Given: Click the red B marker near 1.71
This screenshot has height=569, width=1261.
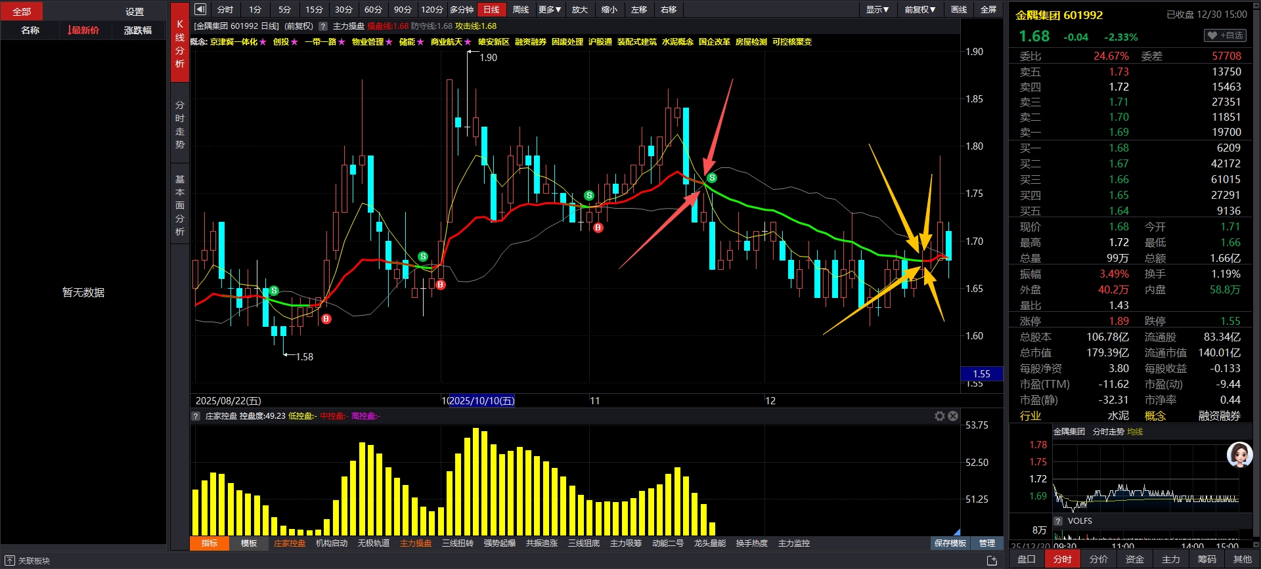Looking at the screenshot, I should [598, 228].
